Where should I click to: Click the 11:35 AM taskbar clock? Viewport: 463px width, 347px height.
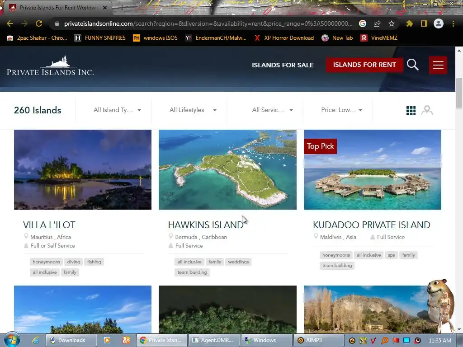[439, 341]
